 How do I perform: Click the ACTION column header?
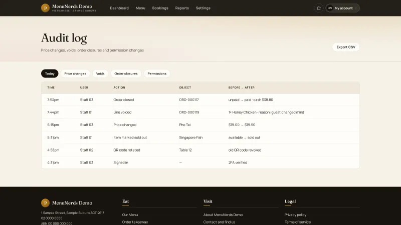click(x=119, y=87)
